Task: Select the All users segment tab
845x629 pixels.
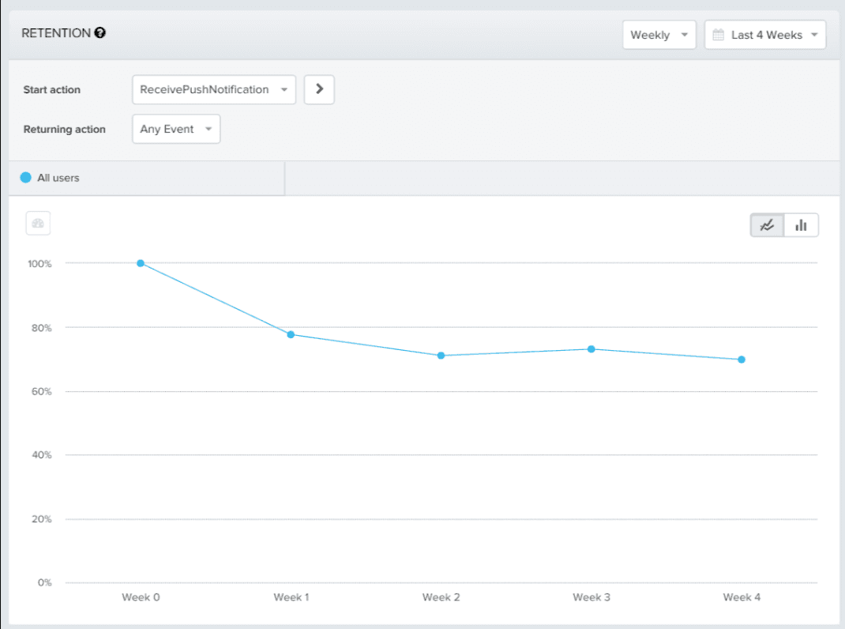Action: (x=146, y=178)
